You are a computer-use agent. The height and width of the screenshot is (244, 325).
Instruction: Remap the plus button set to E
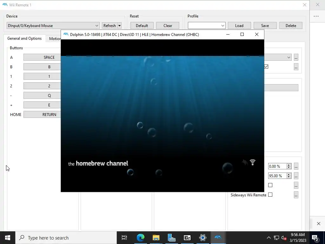coord(42,105)
